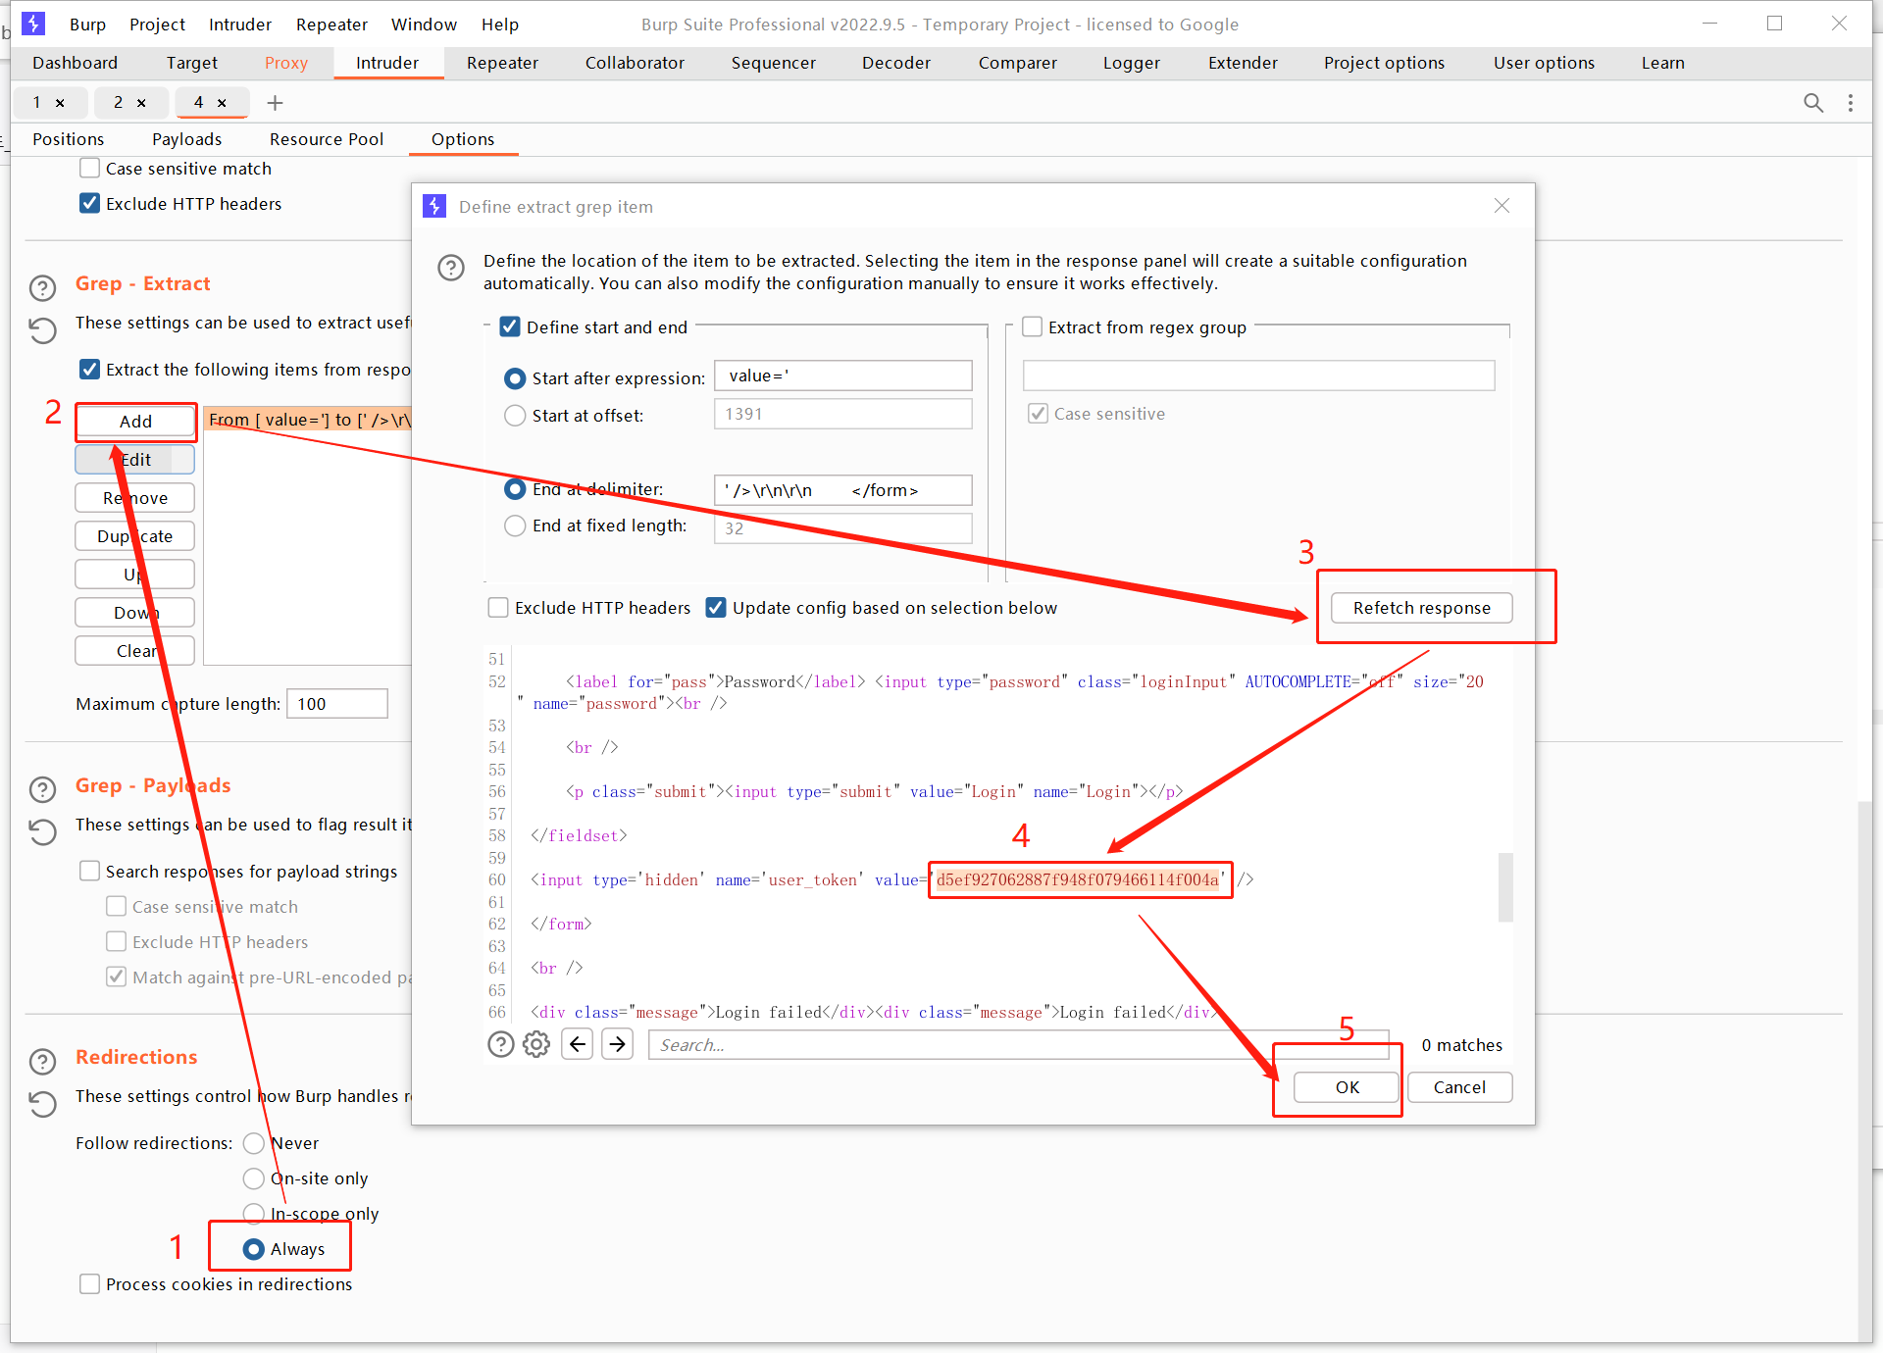Open the Intruder menu
The width and height of the screenshot is (1883, 1353).
(240, 25)
